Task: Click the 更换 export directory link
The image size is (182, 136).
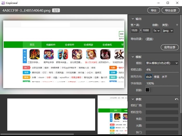Action: click(149, 39)
